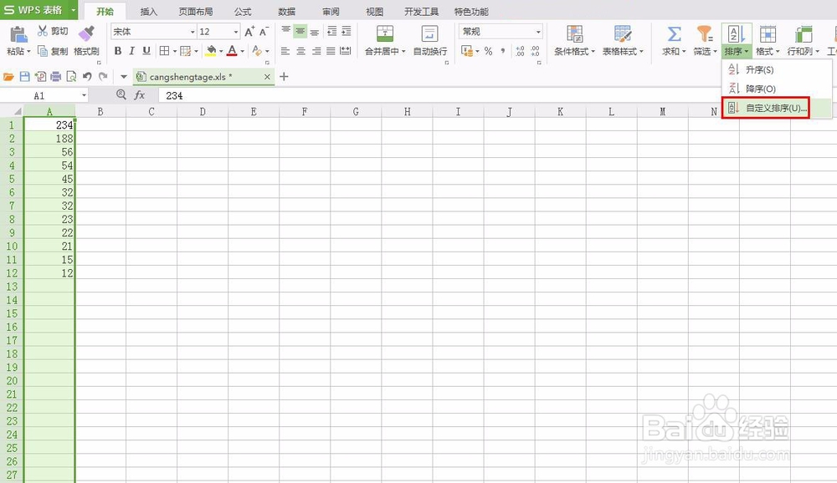Choose ascending sort 升序(S)
Image resolution: width=837 pixels, height=483 pixels.
(777, 69)
